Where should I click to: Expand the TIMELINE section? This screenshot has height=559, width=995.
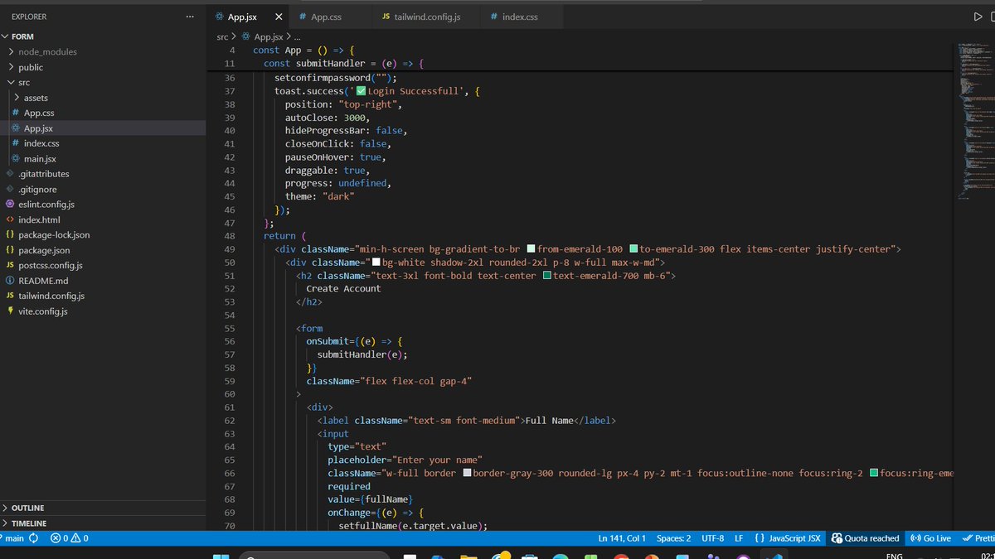[x=29, y=523]
